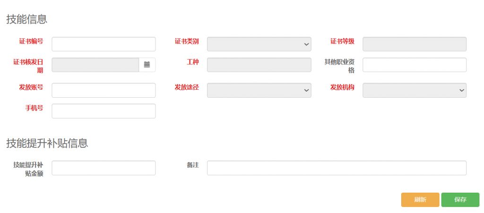
Task: Click the 技能提升补贴信息 section heading
Action: point(47,144)
